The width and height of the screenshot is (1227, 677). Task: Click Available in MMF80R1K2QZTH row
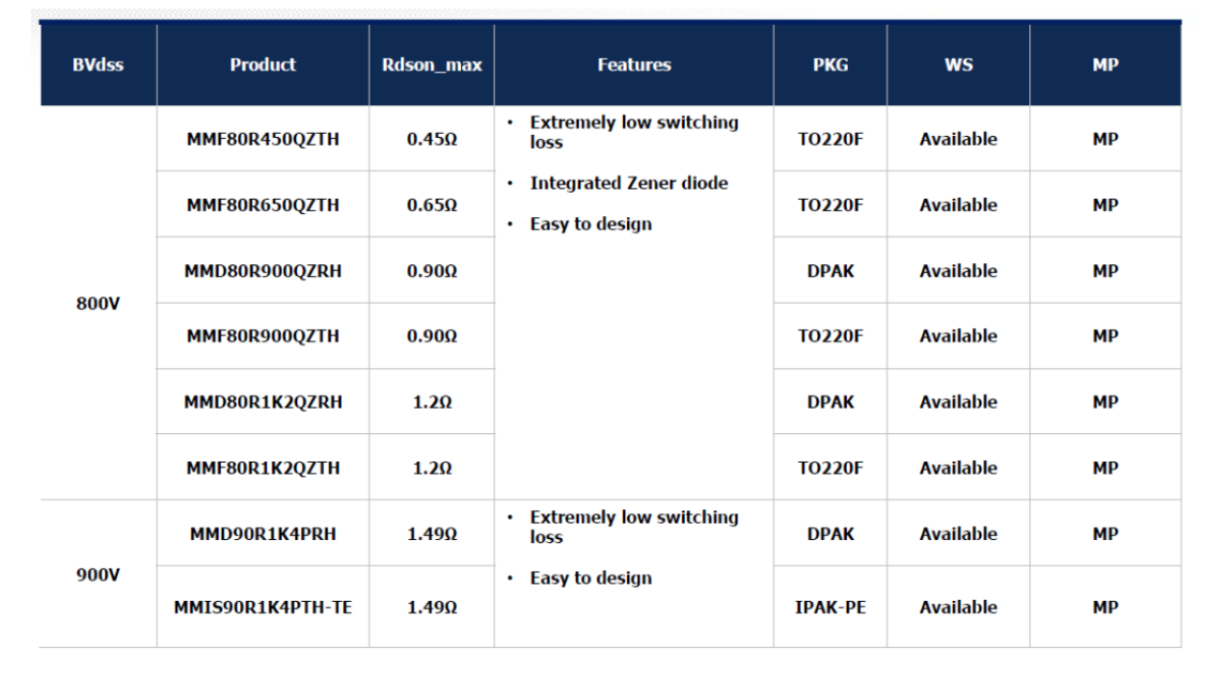tap(958, 468)
